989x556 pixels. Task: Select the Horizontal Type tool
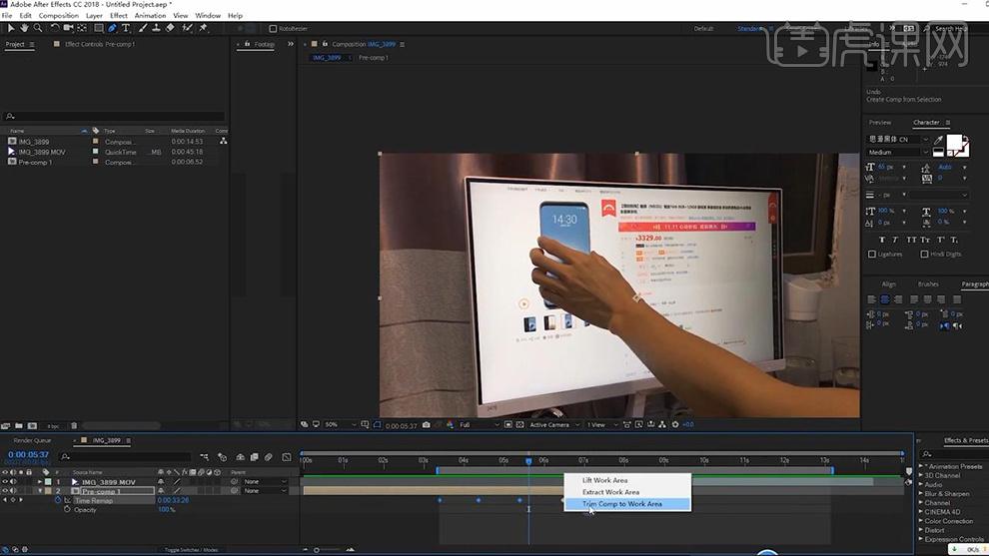click(x=126, y=28)
